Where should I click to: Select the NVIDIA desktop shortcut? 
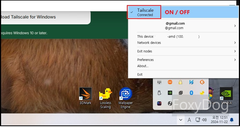[x=226, y=96]
